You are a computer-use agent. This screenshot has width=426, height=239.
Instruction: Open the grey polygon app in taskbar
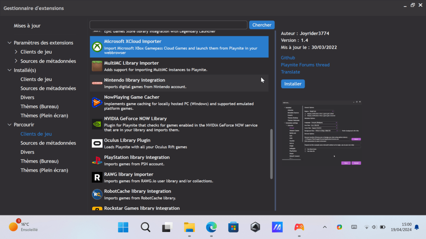[255, 227]
